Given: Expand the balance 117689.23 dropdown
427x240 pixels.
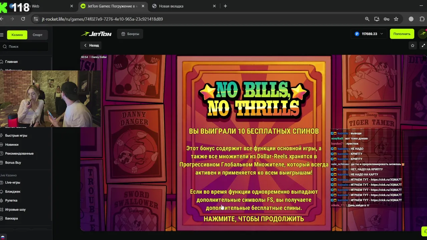Looking at the screenshot, I should (382, 34).
